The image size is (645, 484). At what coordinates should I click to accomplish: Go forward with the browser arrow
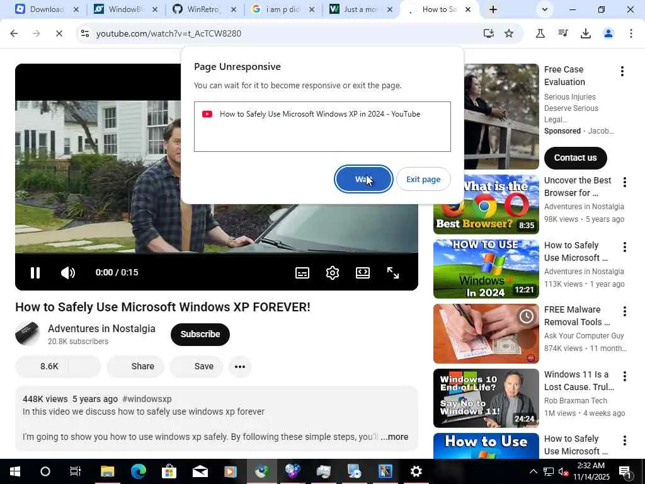point(36,33)
